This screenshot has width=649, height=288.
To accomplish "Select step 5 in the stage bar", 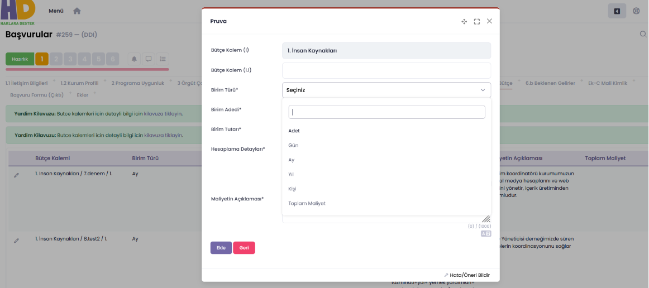I will (x=98, y=59).
